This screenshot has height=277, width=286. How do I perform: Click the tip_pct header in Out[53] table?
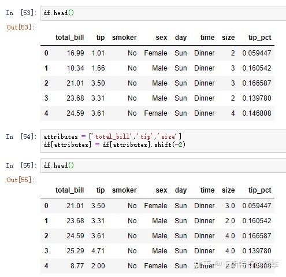coord(260,38)
